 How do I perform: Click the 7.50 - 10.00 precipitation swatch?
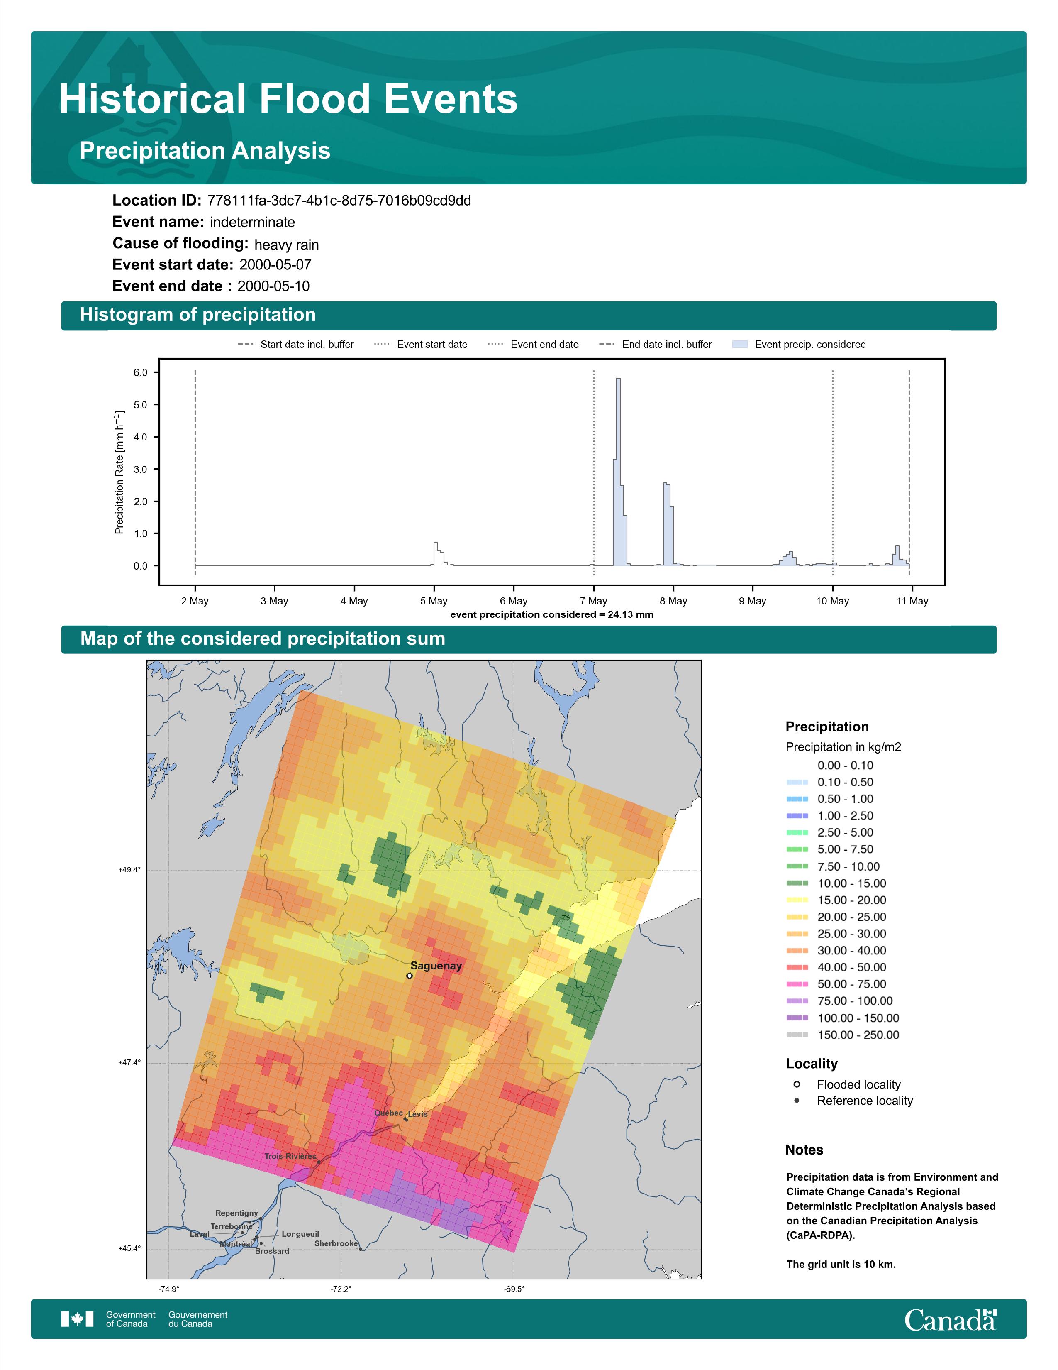[797, 866]
